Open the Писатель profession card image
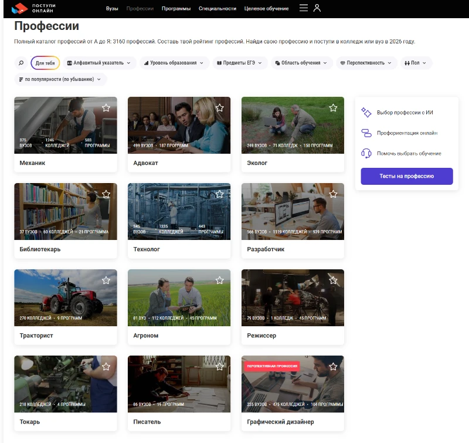Screen dimensions: 469x443 pyautogui.click(x=179, y=384)
